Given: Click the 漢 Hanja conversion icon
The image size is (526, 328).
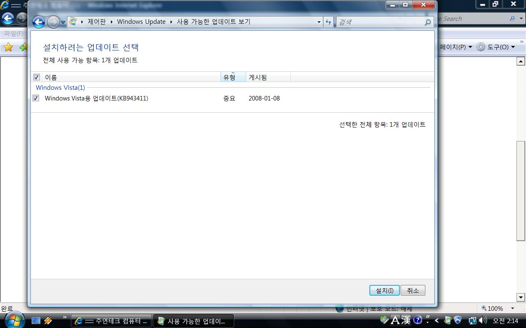Looking at the screenshot, I should coord(406,320).
